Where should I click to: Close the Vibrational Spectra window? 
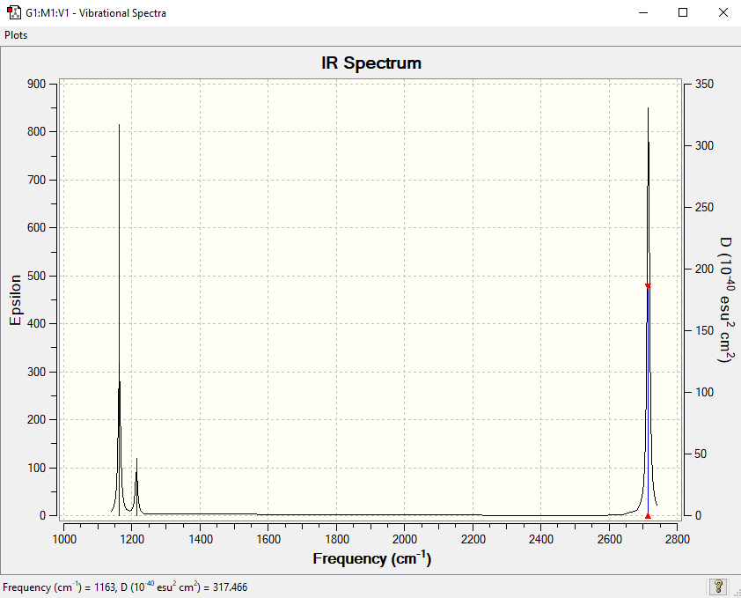(x=723, y=13)
